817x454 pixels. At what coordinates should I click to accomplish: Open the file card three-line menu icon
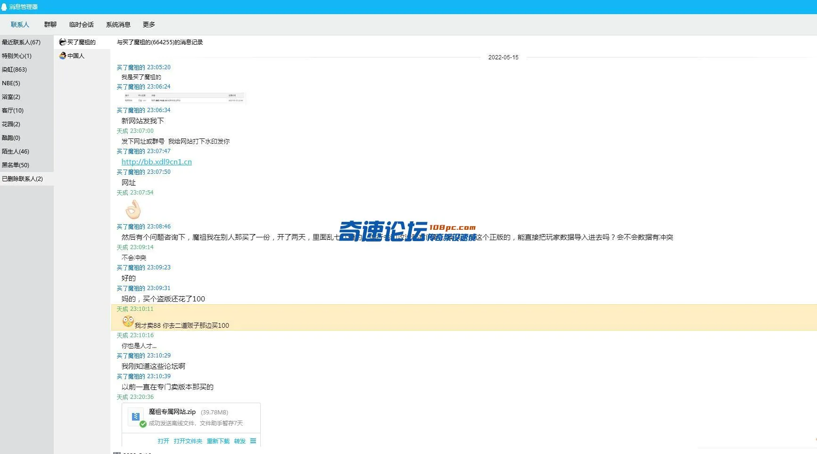(x=253, y=441)
